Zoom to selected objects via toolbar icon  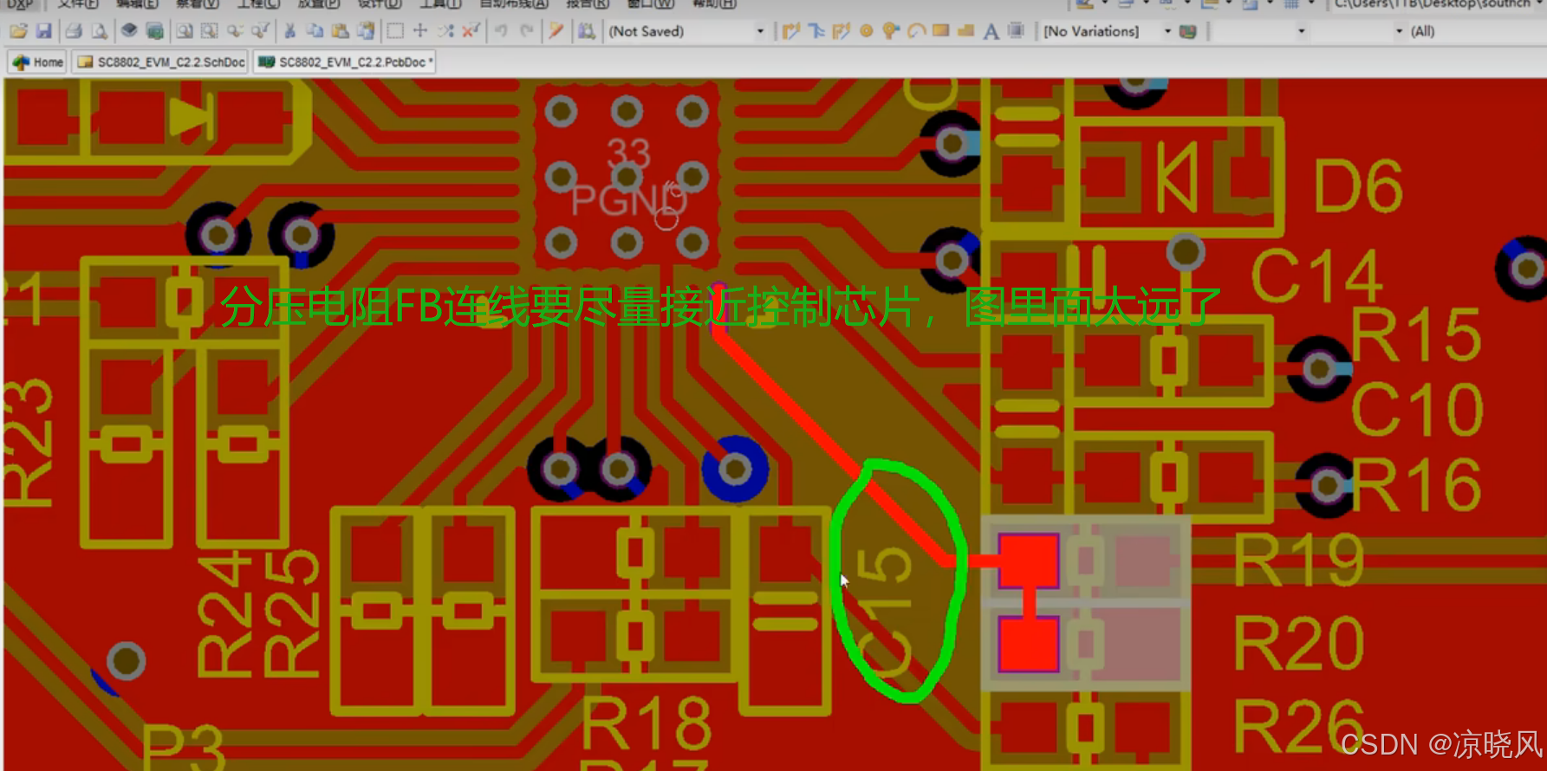tap(235, 31)
